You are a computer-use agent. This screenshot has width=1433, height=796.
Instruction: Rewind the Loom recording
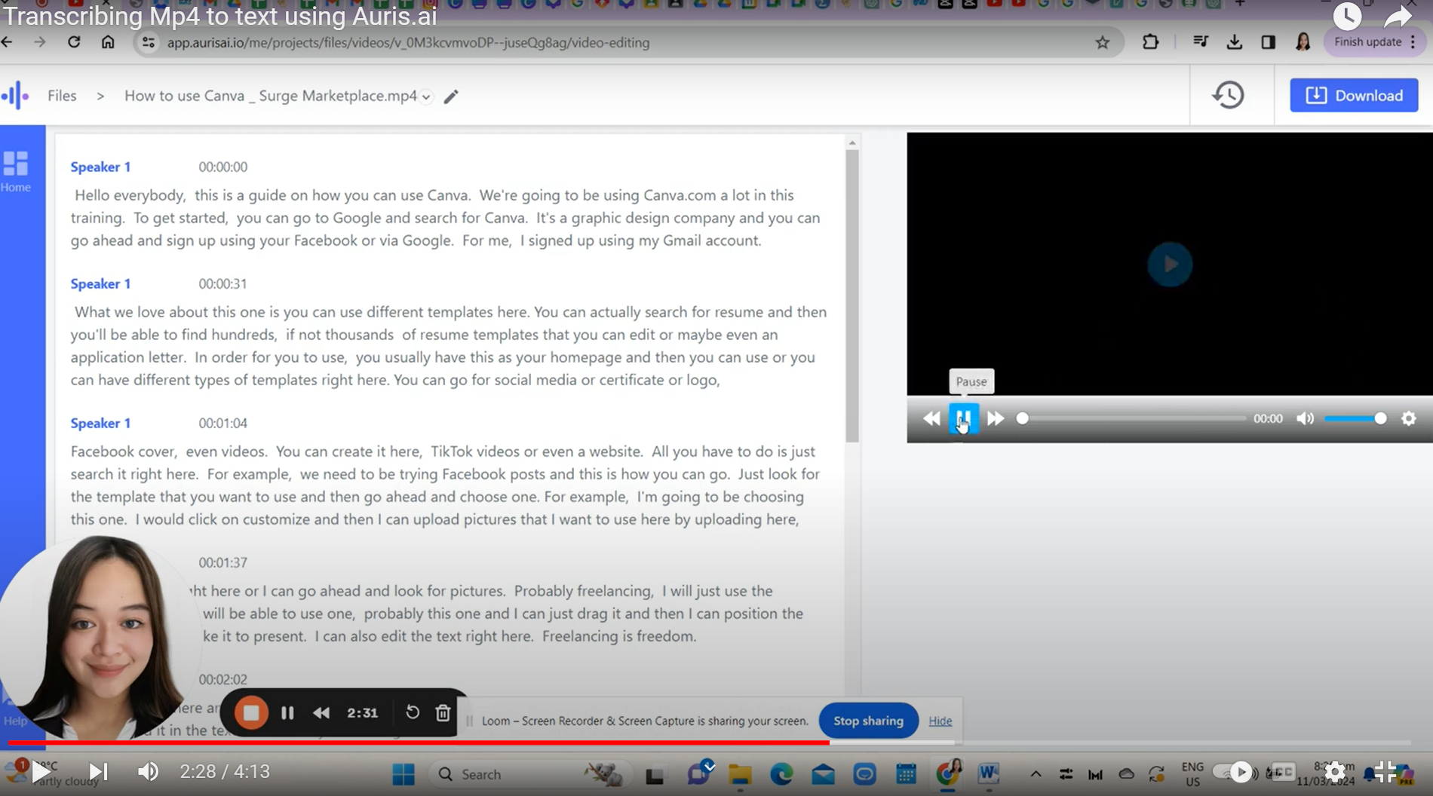coord(321,712)
